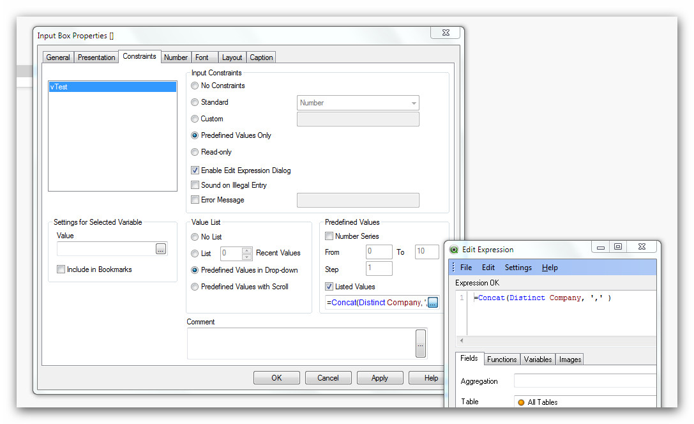694x424 pixels.
Task: Open Images tab in Edit Expression
Action: point(570,360)
